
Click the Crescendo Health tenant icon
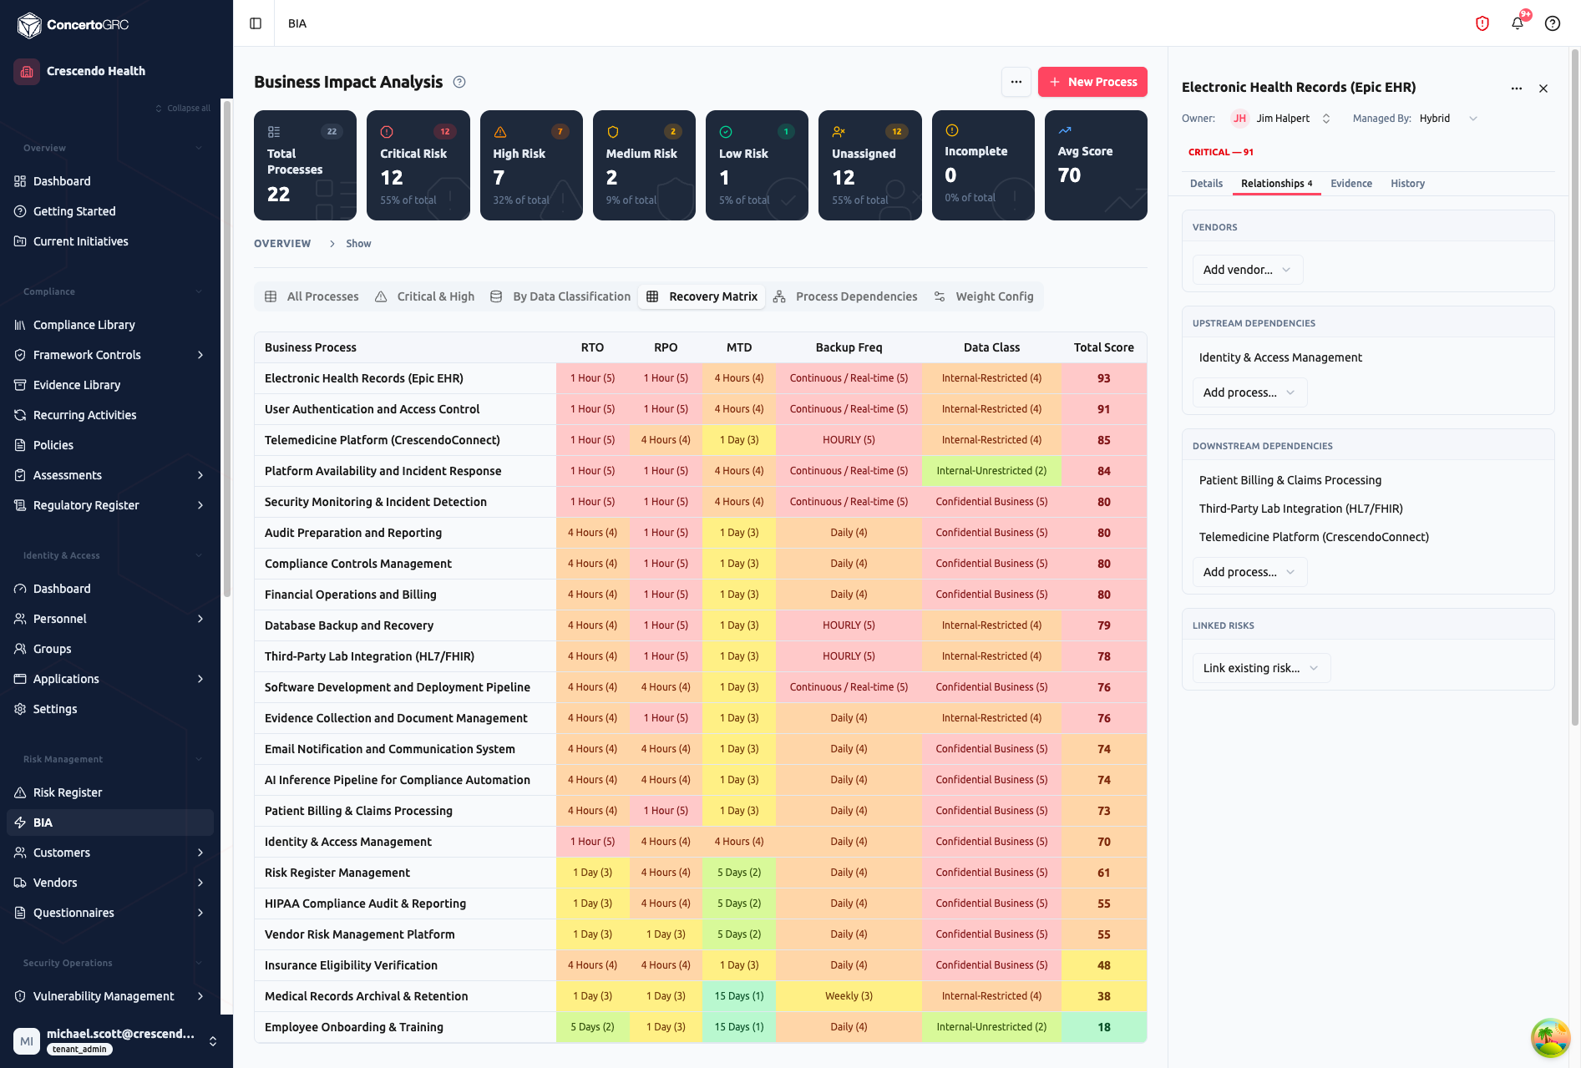pyautogui.click(x=27, y=71)
